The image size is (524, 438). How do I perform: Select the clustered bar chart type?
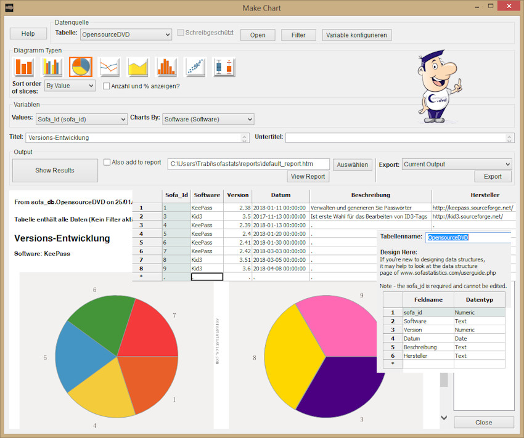point(52,66)
